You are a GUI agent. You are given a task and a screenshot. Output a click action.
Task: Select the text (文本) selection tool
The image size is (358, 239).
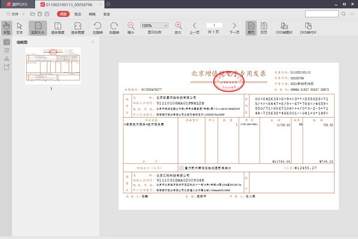(x=20, y=28)
